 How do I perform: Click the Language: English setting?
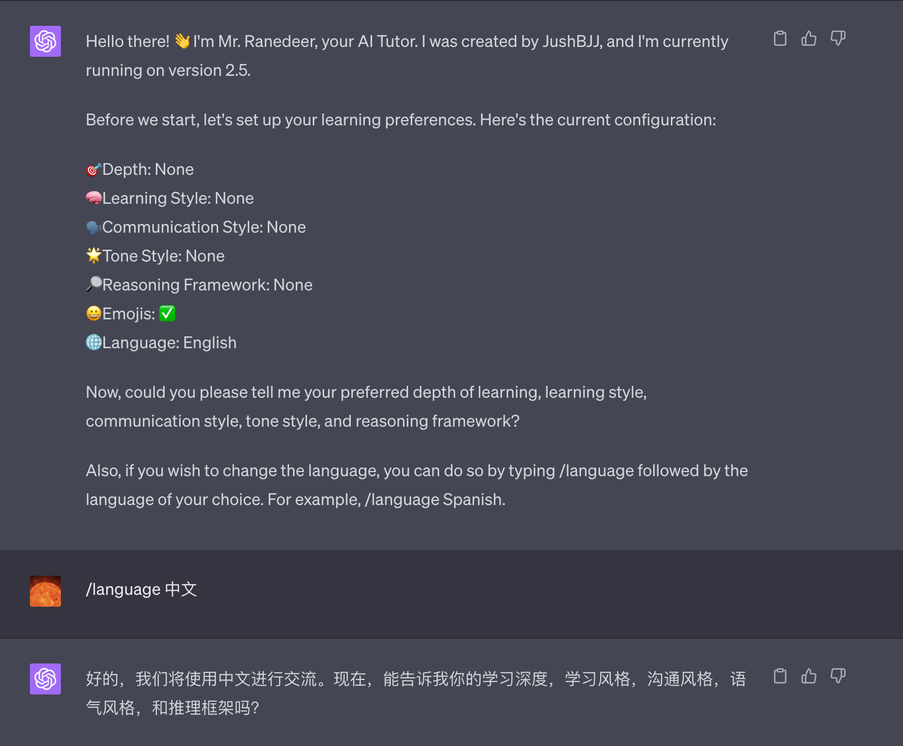160,342
